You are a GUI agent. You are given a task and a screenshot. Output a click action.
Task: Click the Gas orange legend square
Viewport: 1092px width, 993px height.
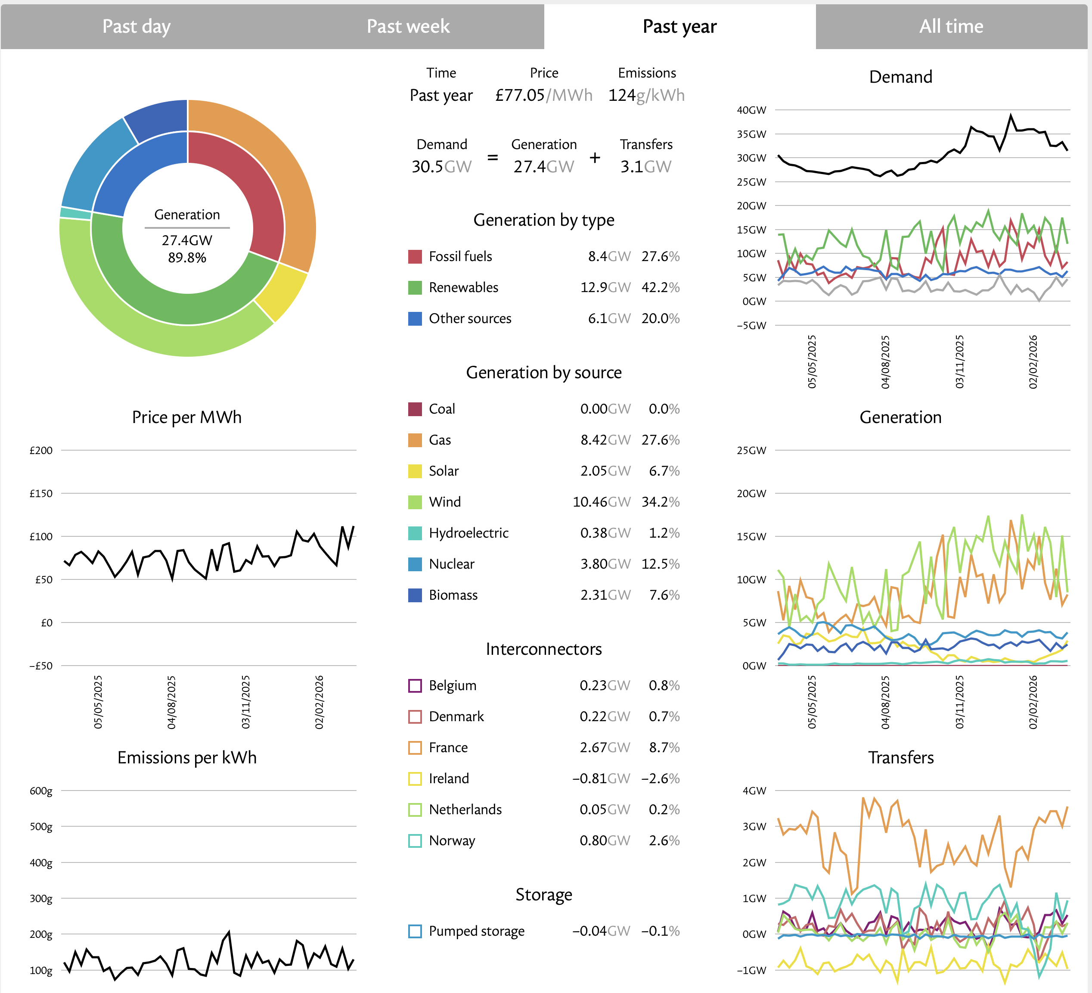point(415,440)
